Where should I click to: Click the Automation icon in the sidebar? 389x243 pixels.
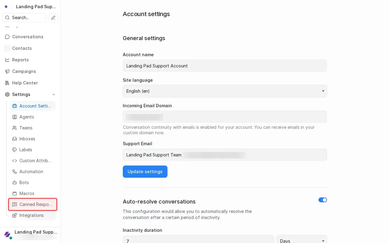coord(15,172)
